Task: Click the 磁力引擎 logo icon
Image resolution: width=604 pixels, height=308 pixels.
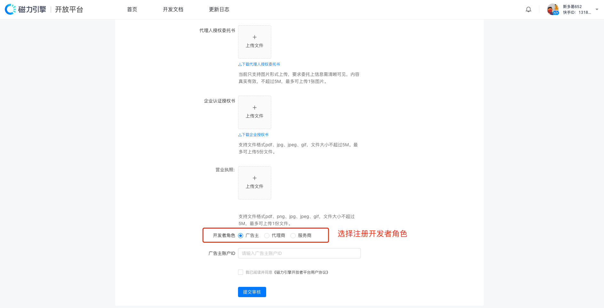Action: [10, 9]
